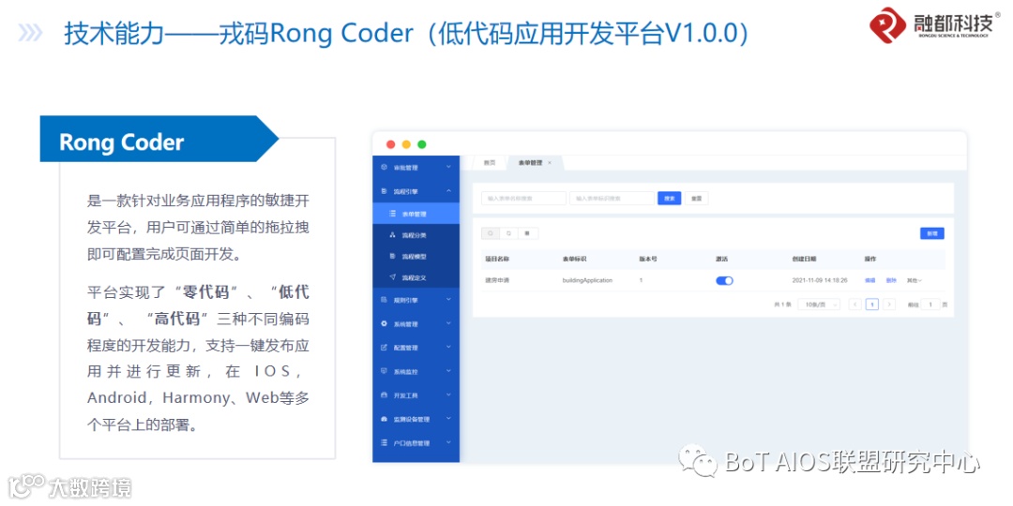The image size is (1013, 506).
Task: Click the 建房申请 project name cell
Action: click(x=497, y=281)
